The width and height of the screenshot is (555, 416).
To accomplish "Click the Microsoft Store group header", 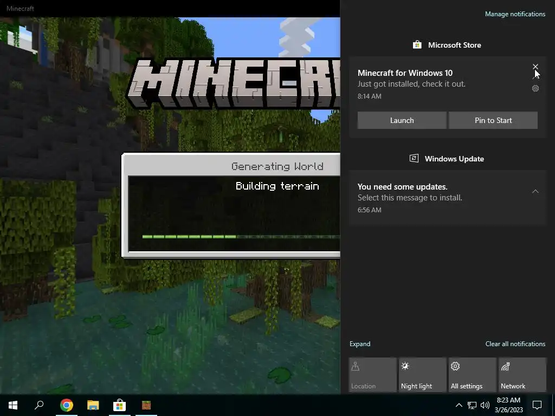I will (447, 45).
